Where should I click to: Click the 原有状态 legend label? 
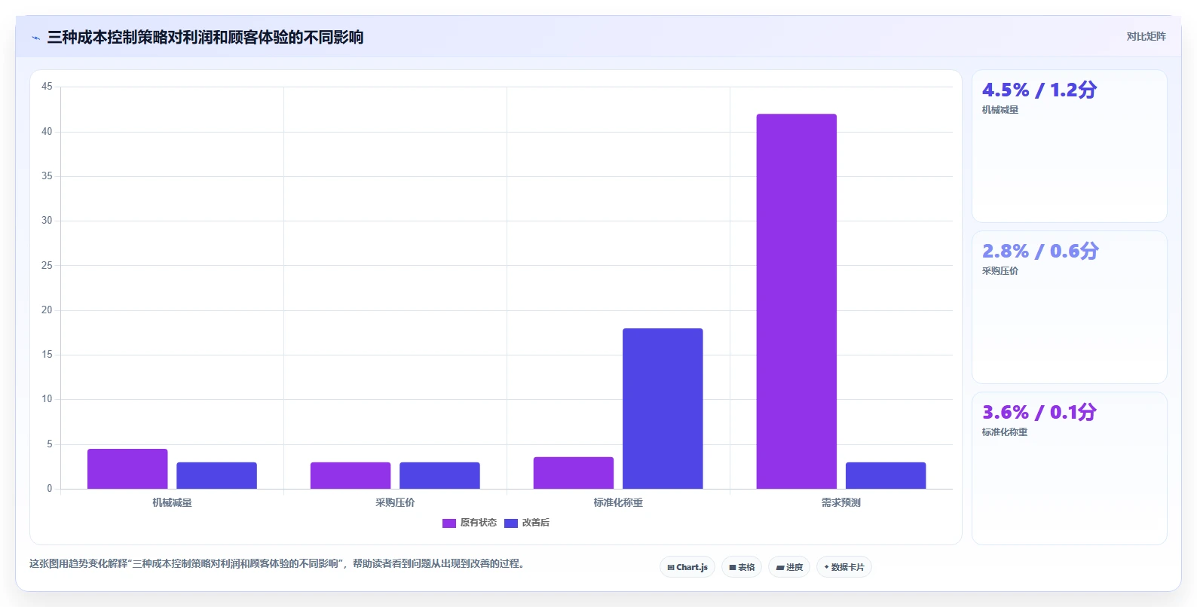point(479,523)
